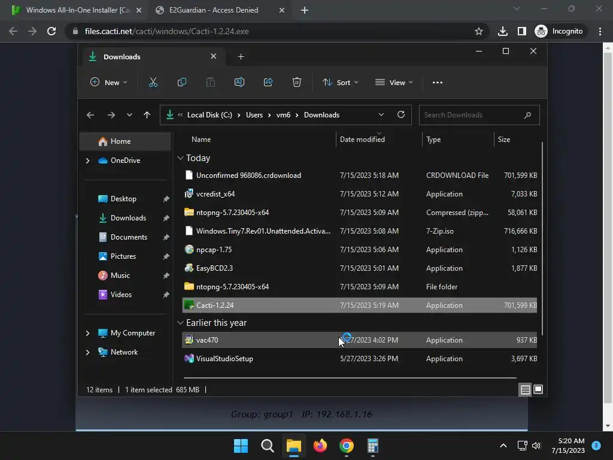Screen dimensions: 613x460
Task: Close the Downloads Explorer tab
Action: (x=214, y=56)
